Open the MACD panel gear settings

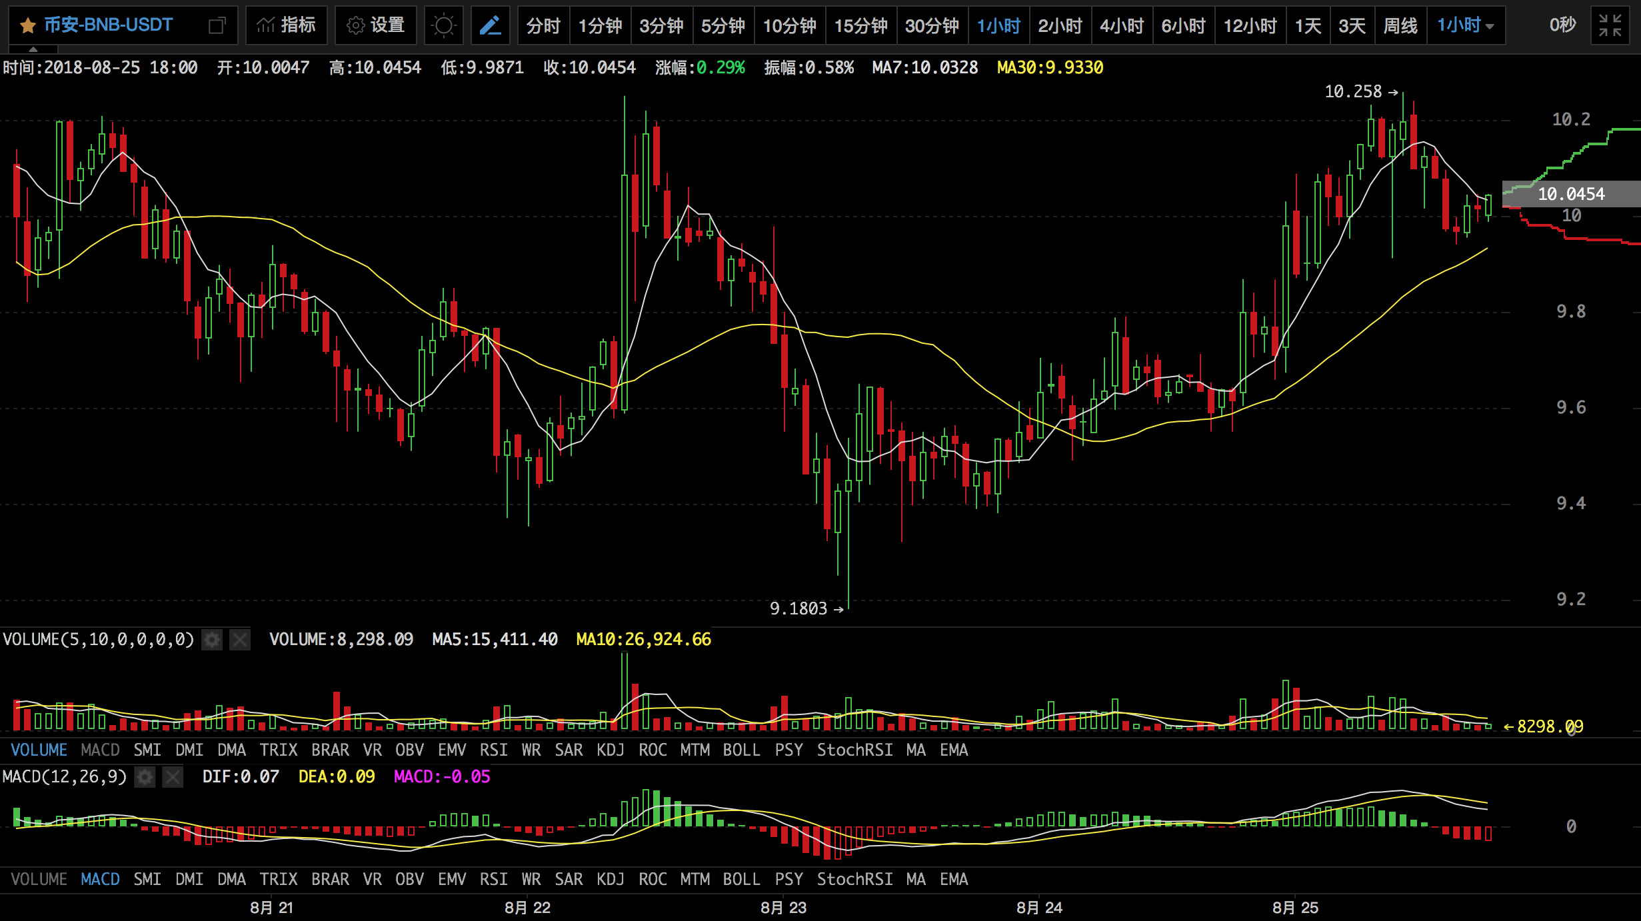[x=145, y=777]
